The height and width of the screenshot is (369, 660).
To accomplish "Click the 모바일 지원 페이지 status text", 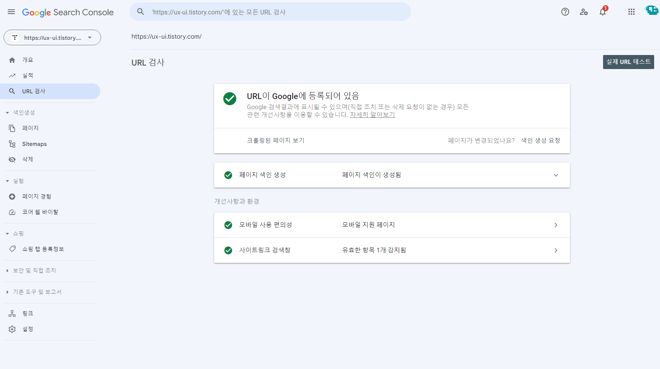I will [x=369, y=225].
